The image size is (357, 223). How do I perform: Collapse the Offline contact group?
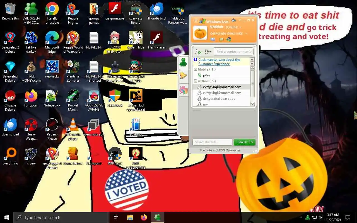click(196, 81)
